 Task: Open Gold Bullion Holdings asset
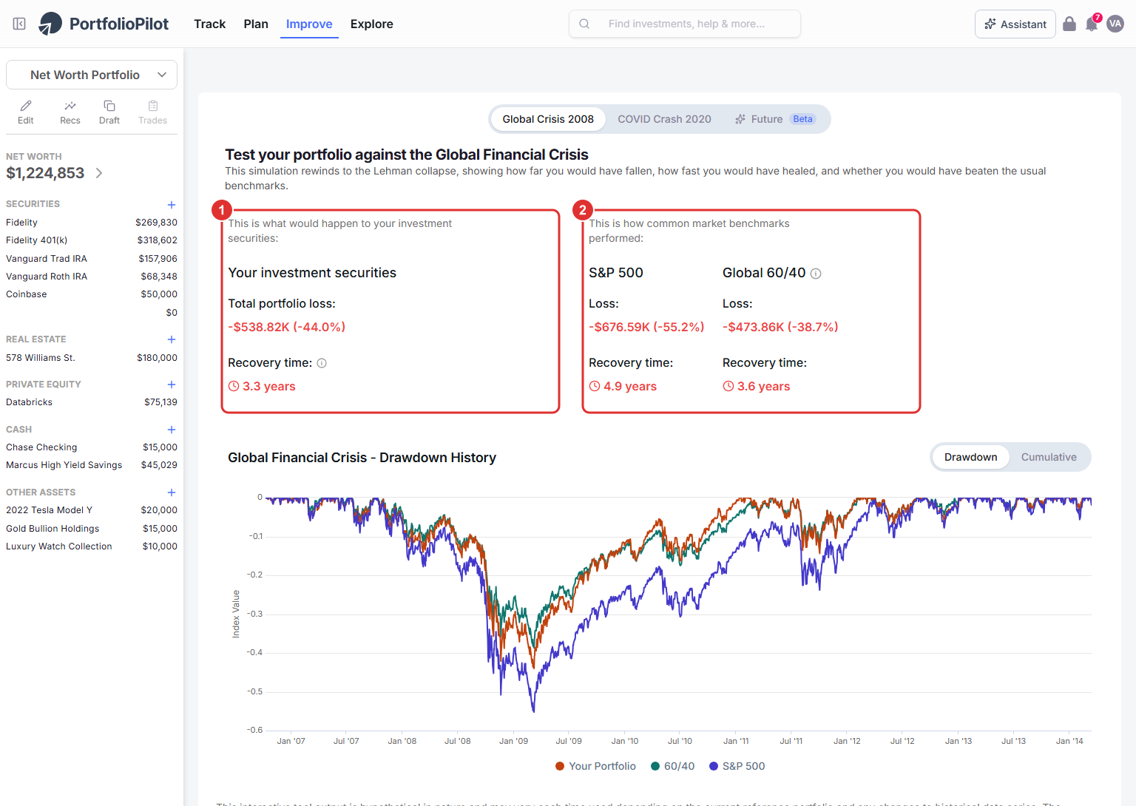[92, 529]
